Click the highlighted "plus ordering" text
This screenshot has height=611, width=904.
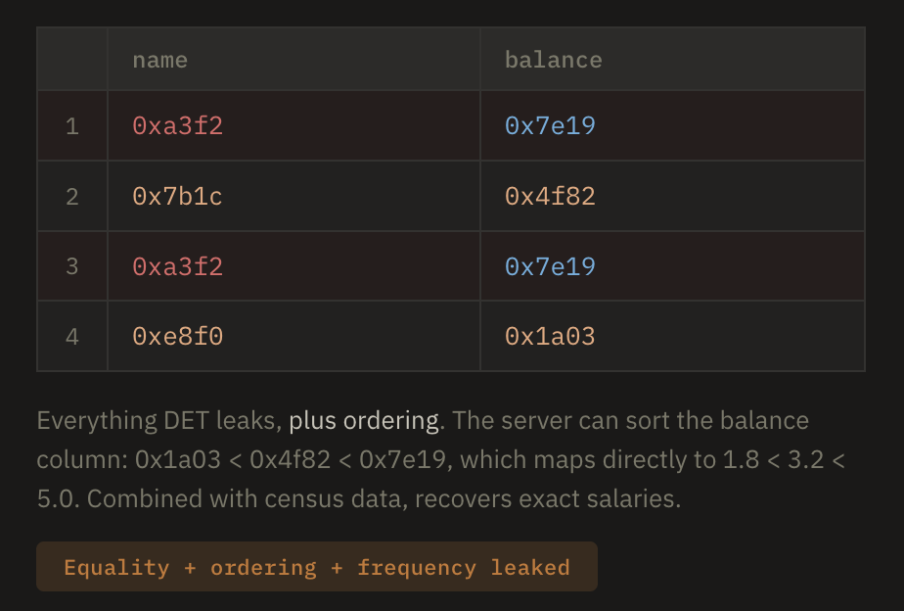[x=363, y=421]
